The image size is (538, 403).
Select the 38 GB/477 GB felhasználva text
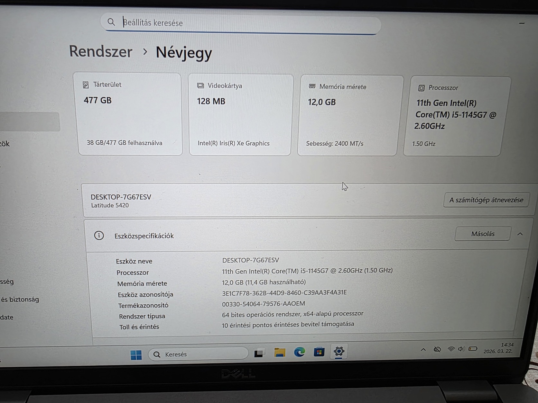pyautogui.click(x=125, y=143)
